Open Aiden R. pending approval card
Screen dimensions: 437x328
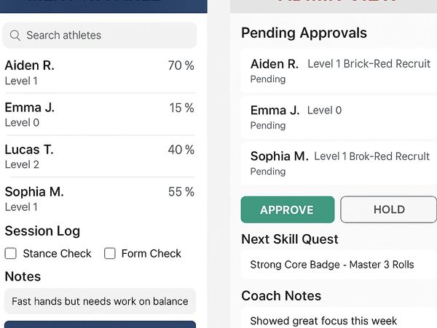tap(339, 71)
